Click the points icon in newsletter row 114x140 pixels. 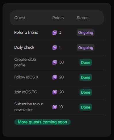[x=55, y=107]
